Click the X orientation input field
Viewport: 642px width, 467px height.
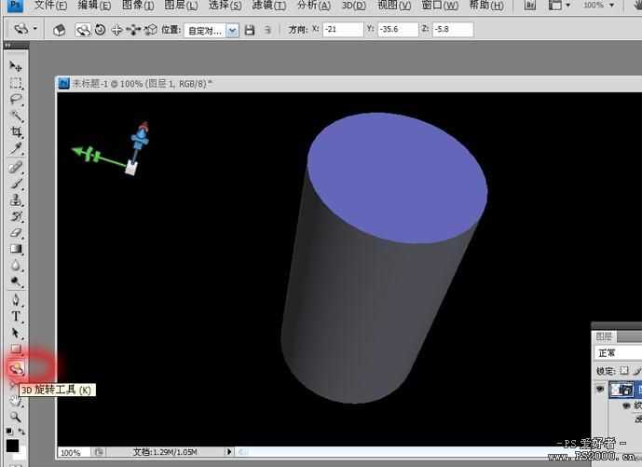coord(341,30)
